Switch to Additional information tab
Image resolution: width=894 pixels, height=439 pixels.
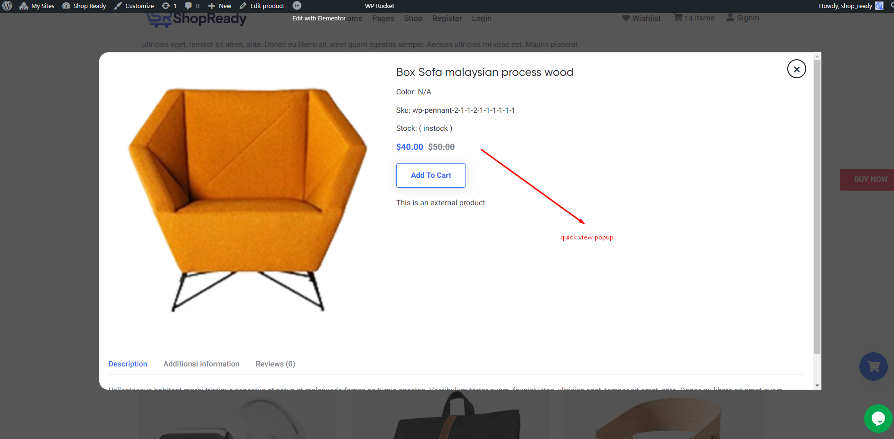[x=201, y=364]
